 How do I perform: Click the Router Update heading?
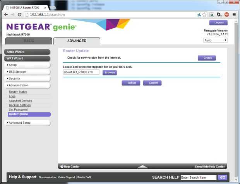(x=75, y=51)
